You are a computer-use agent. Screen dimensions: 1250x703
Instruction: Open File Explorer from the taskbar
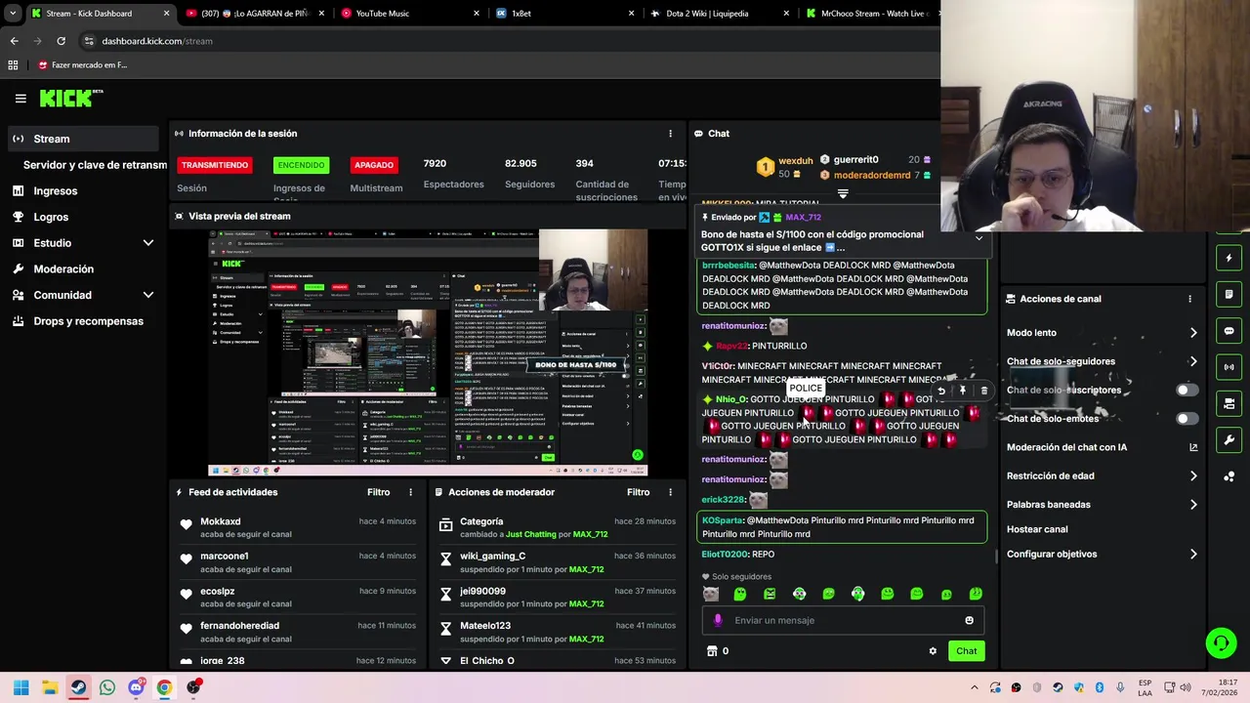tap(50, 687)
